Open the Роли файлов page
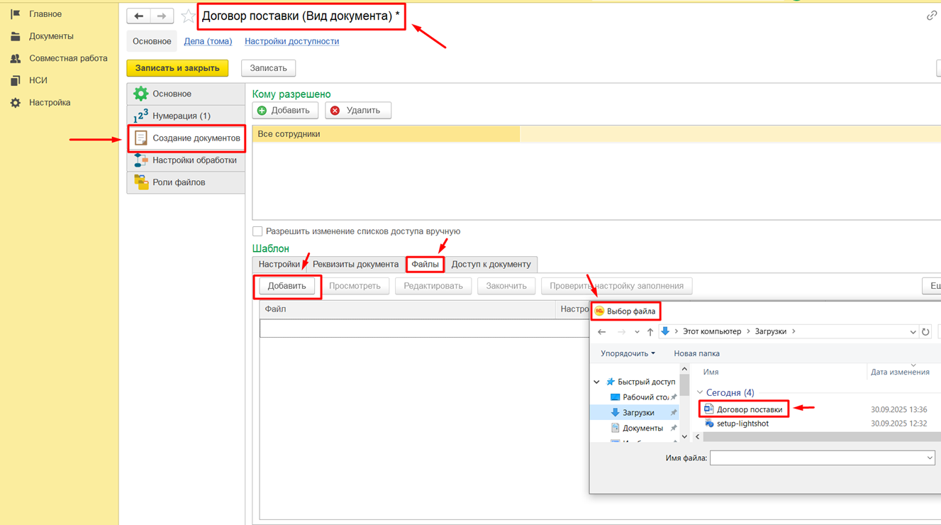The width and height of the screenshot is (941, 525). [x=186, y=182]
